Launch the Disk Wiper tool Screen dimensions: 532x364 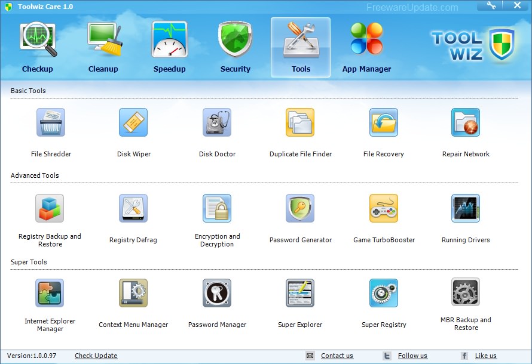coord(133,122)
